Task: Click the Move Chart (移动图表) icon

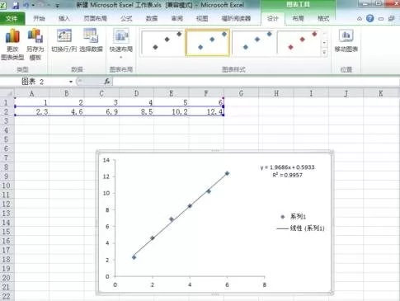Action: pyautogui.click(x=346, y=35)
